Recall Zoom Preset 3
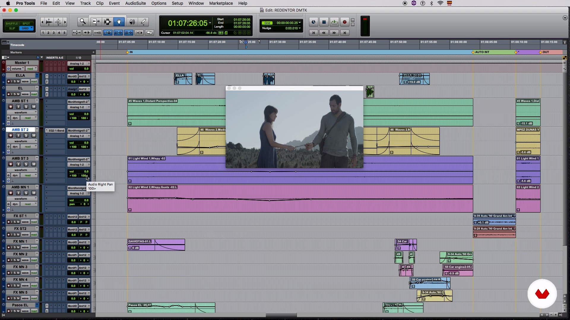 point(54,33)
